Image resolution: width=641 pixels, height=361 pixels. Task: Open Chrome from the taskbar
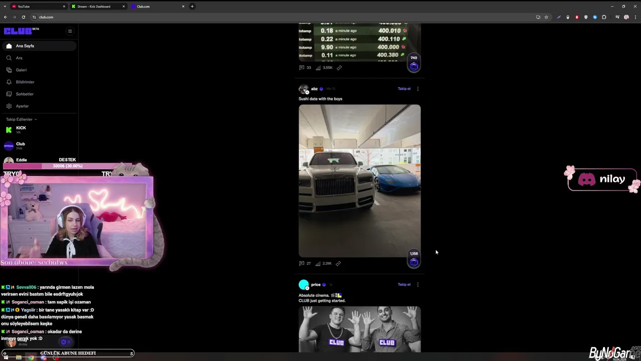coord(31,357)
